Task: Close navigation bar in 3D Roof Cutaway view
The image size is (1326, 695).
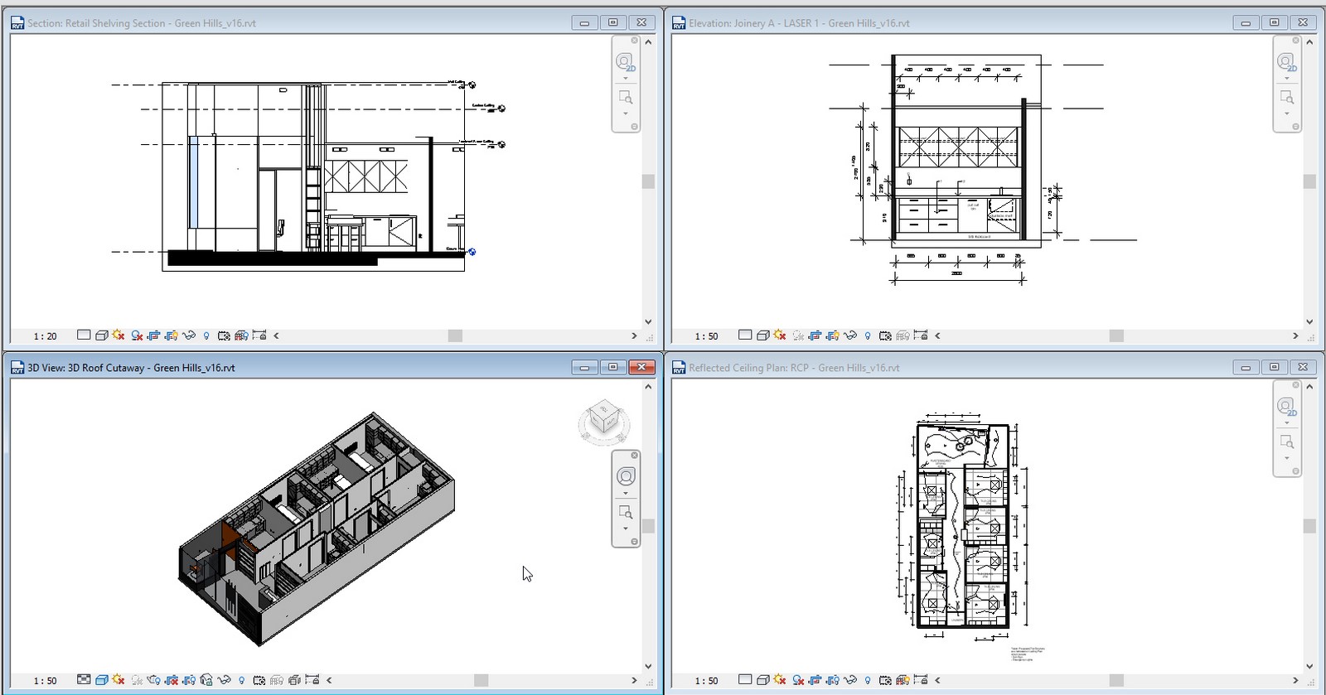Action: coord(635,455)
